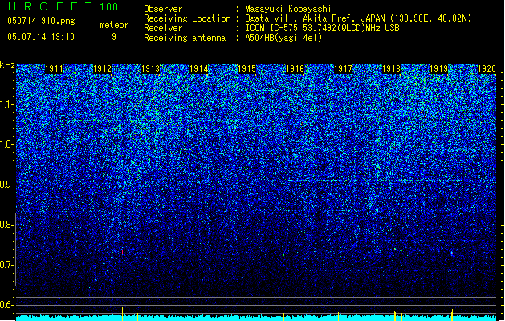This screenshot has height=321, width=505.
Task: Click the 0.9 frequency axis label
Action: (x=7, y=185)
